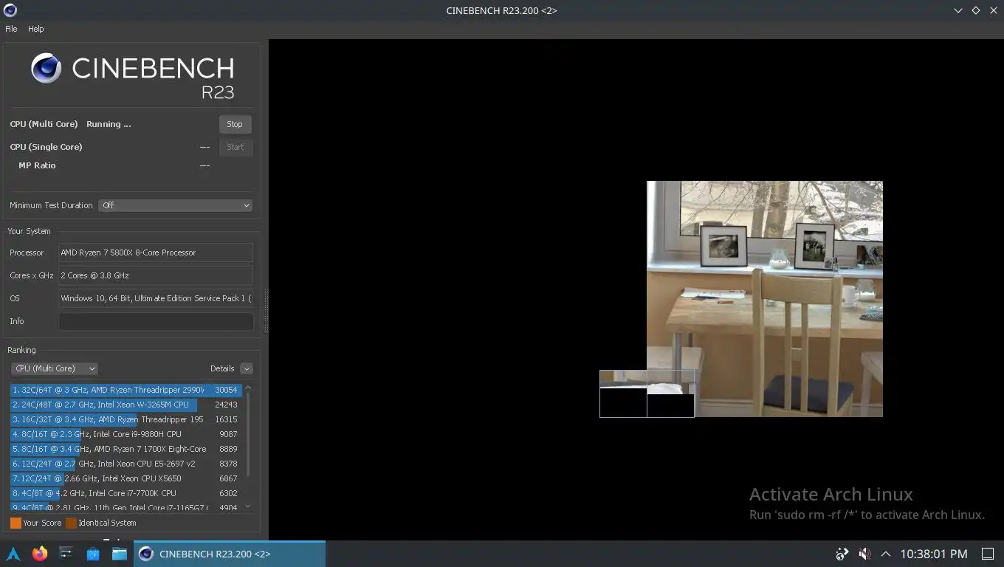1004x567 pixels.
Task: Select the Intel Xeon W-3265M ranking row
Action: pos(125,405)
